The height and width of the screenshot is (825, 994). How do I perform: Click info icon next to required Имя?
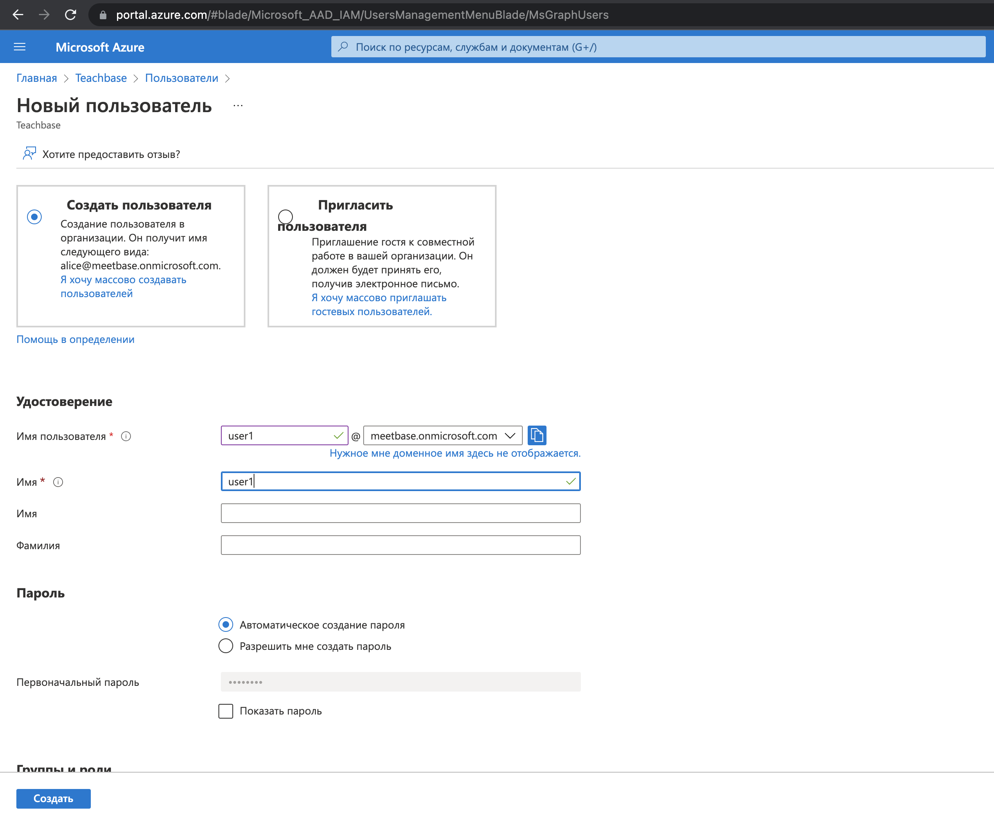point(58,482)
